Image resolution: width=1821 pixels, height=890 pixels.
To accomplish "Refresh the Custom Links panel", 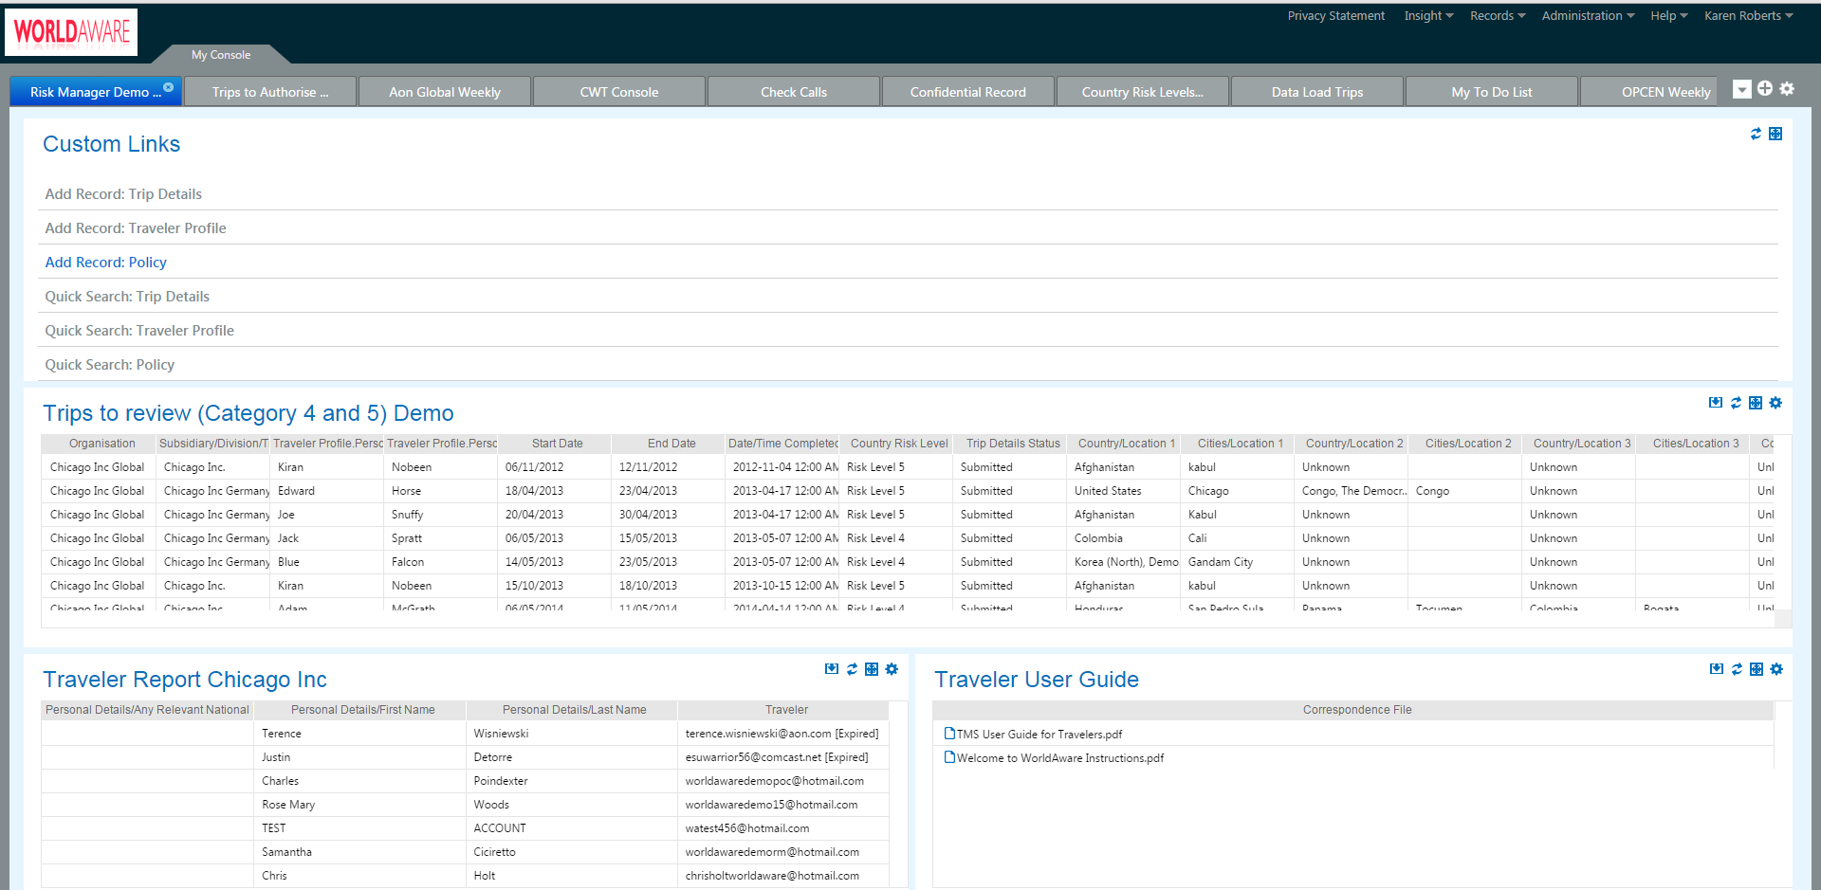I will coord(1756,134).
